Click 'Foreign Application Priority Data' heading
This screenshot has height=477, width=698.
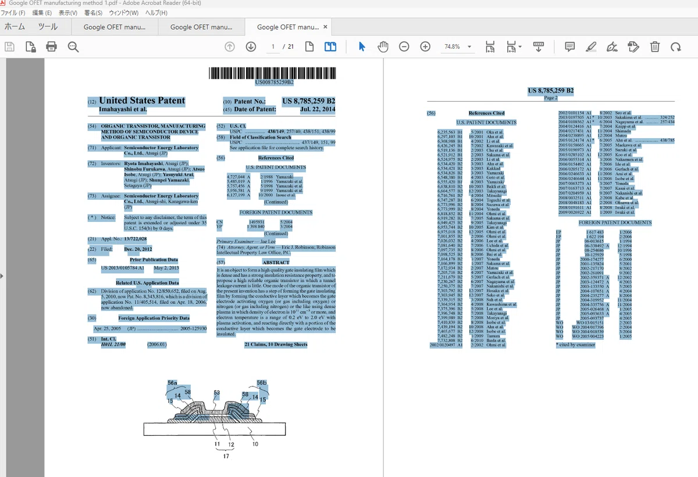coord(154,318)
